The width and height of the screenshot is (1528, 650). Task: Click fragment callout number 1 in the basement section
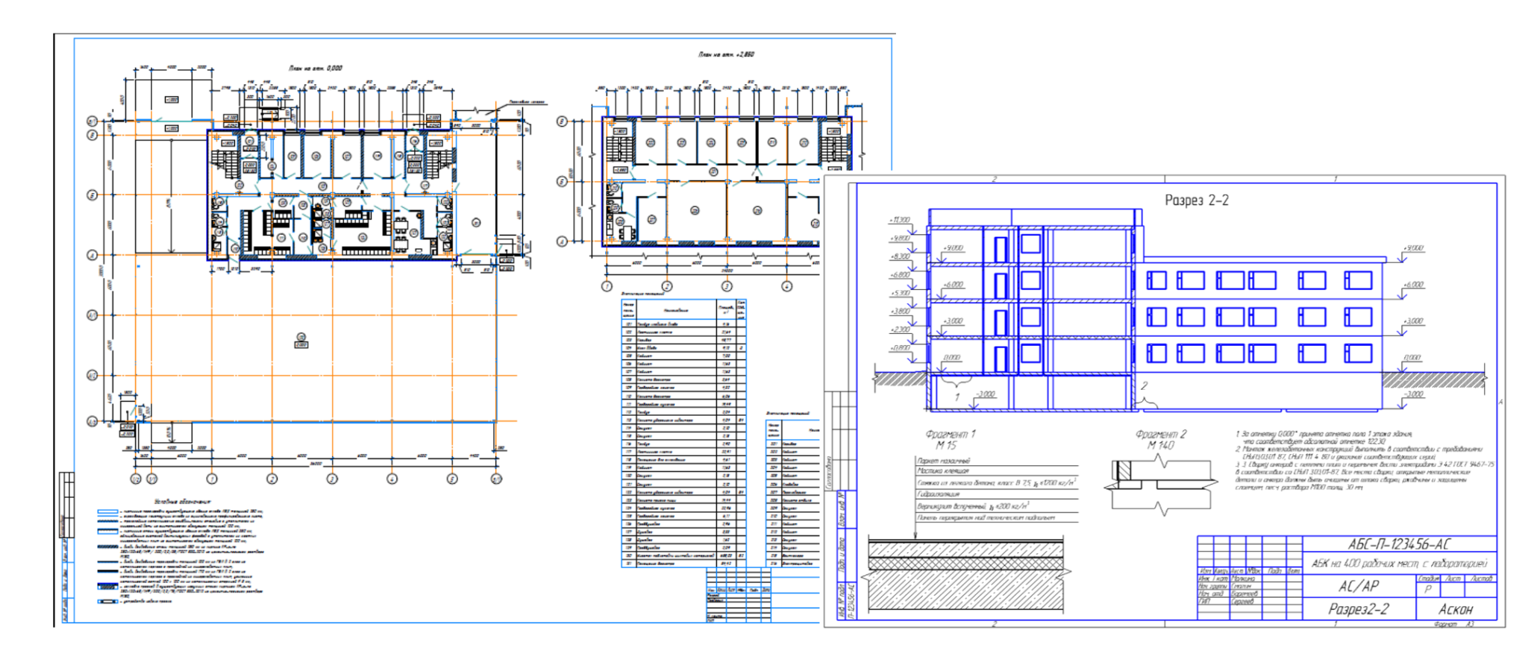click(957, 397)
